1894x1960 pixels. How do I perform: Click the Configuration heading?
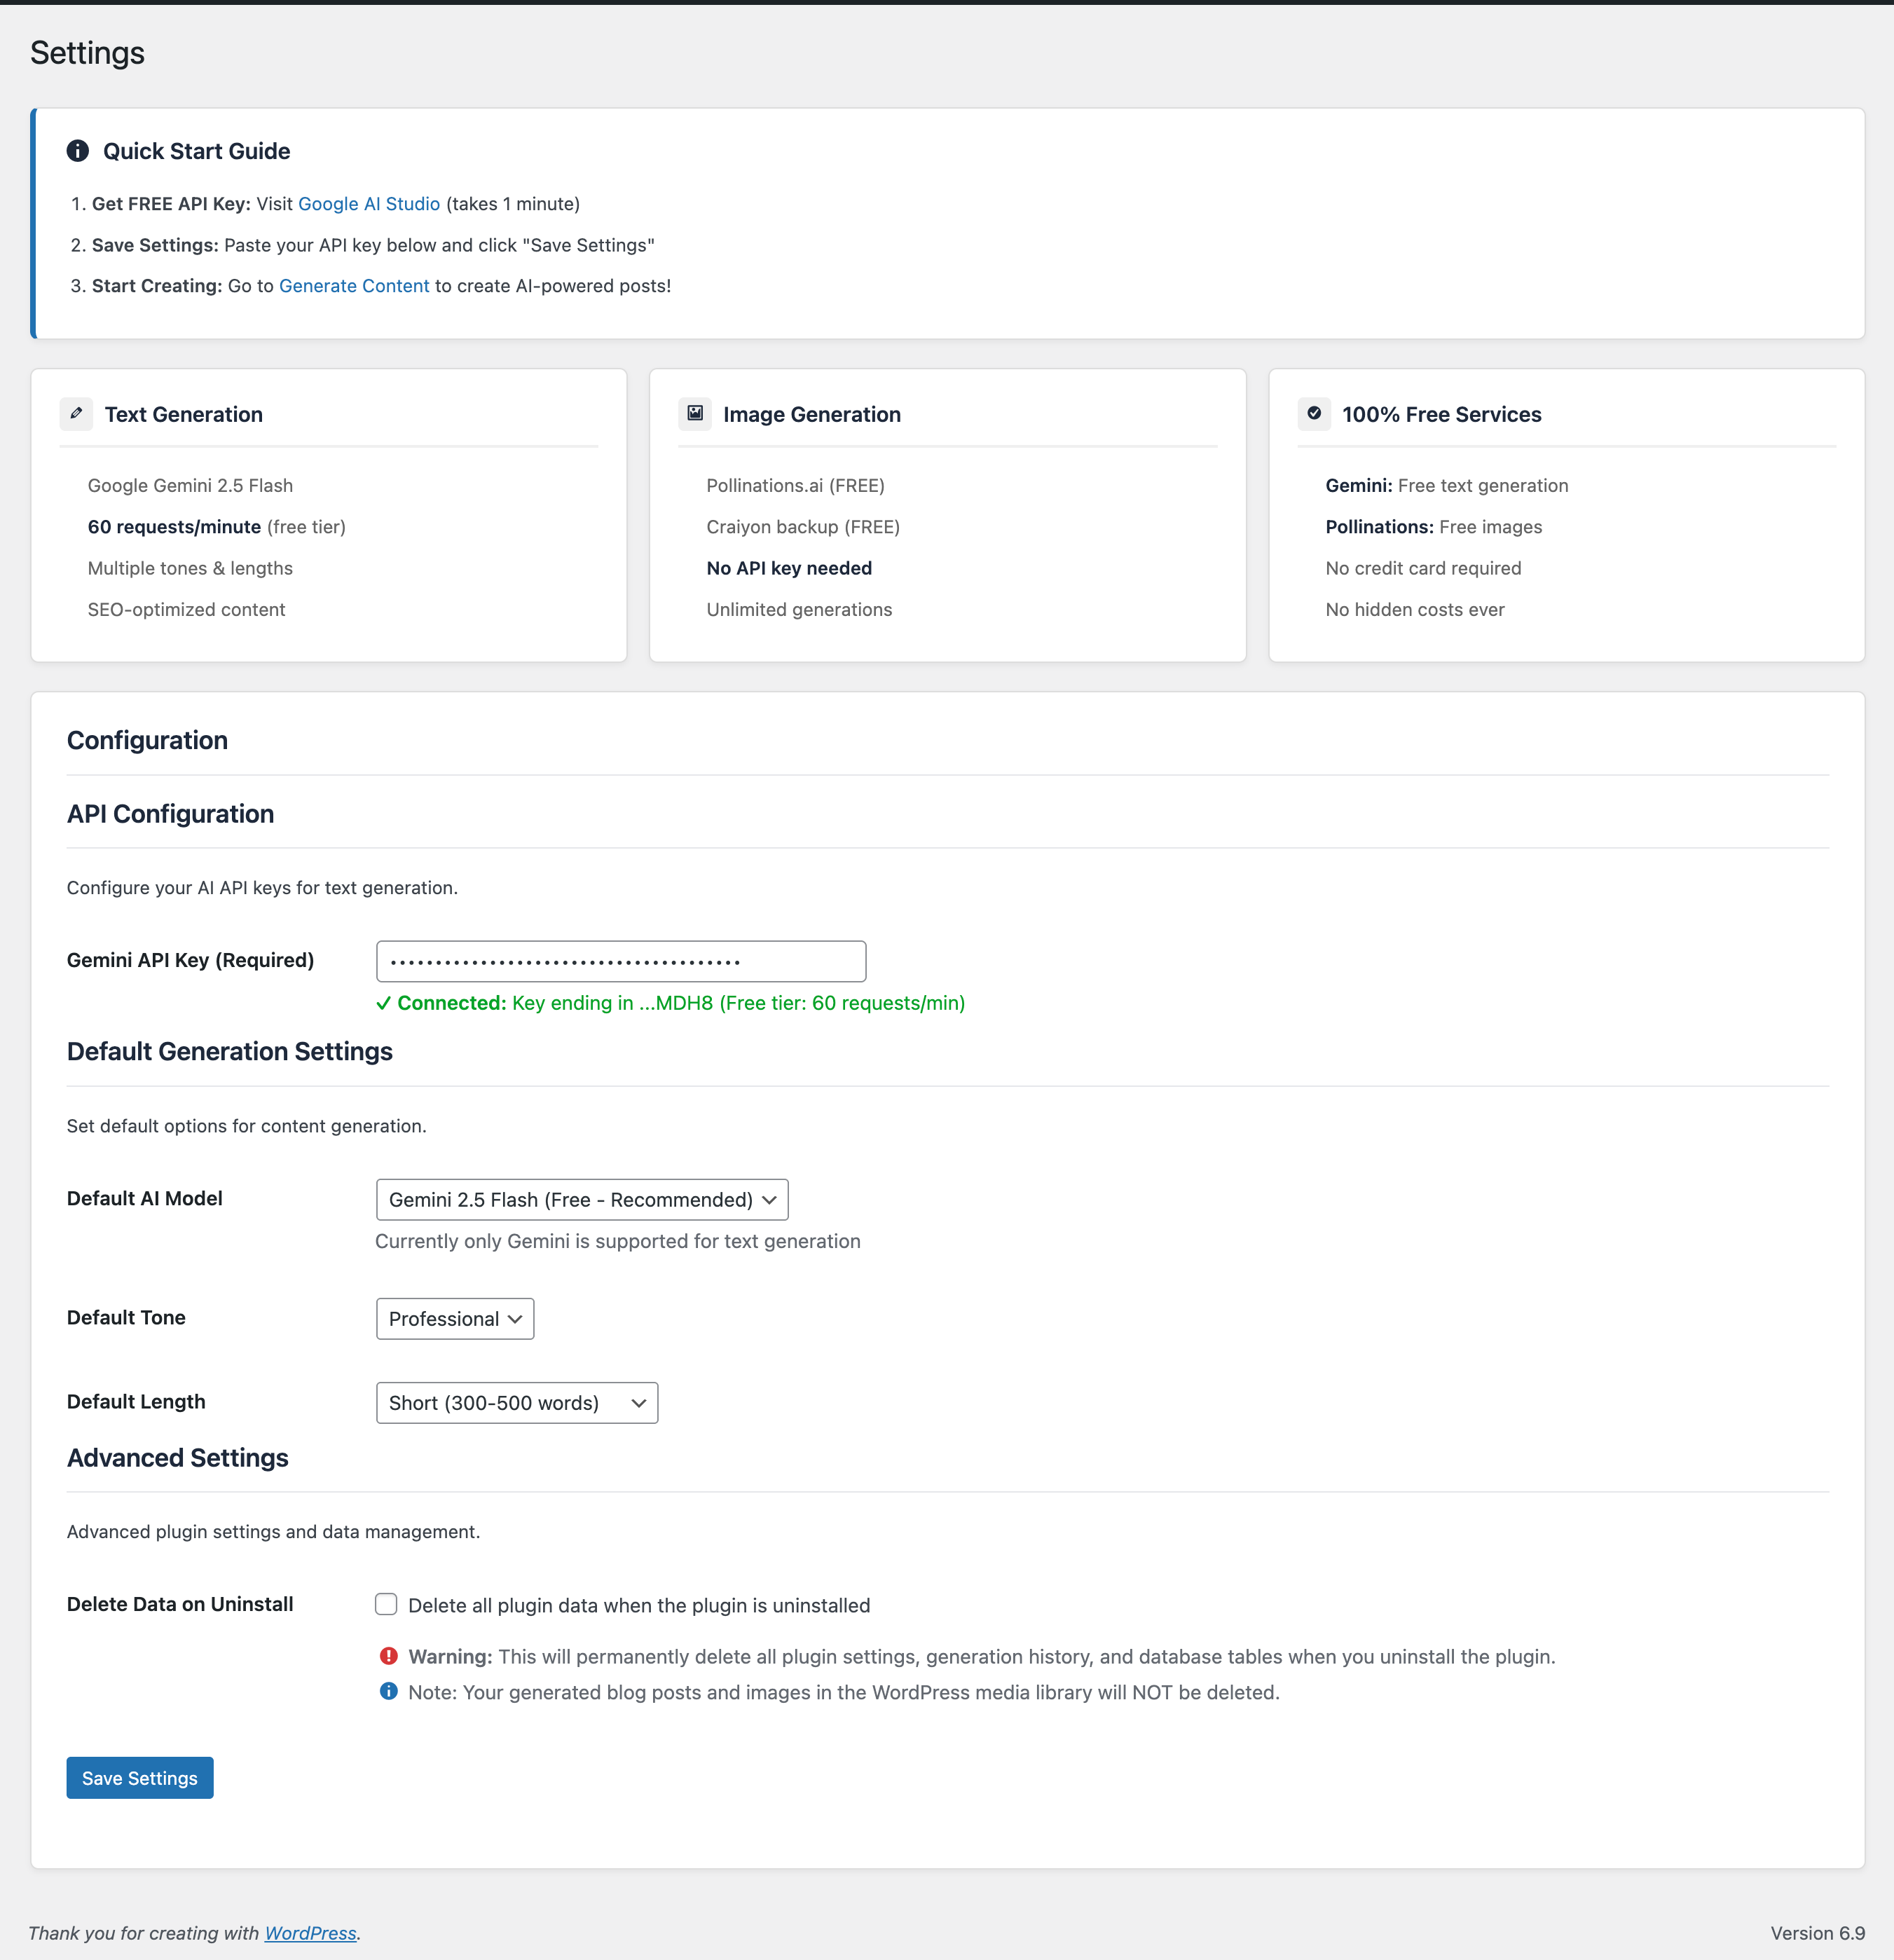(147, 740)
